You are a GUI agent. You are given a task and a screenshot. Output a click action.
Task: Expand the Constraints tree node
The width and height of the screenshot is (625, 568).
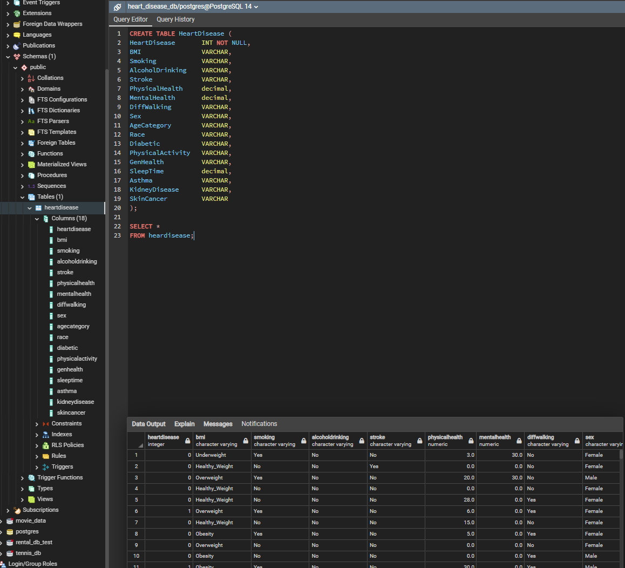37,424
